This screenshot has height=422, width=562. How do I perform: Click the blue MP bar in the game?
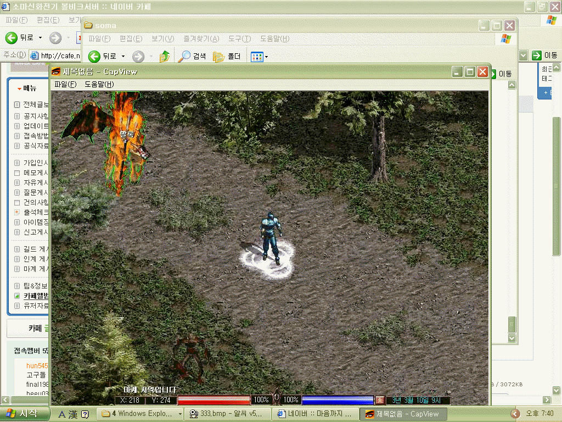(x=338, y=400)
